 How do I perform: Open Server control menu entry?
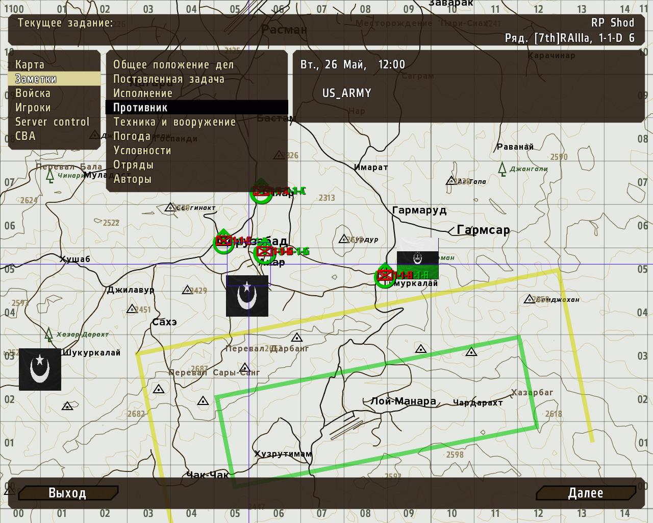(52, 122)
